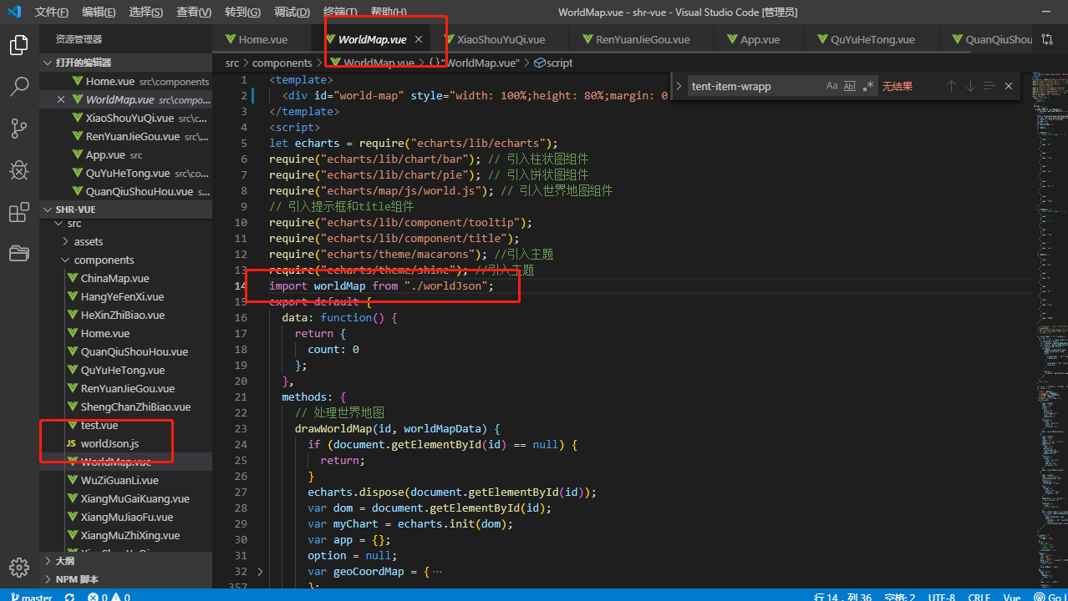Viewport: 1068px width, 601px height.
Task: Close the find widget
Action: point(1009,86)
